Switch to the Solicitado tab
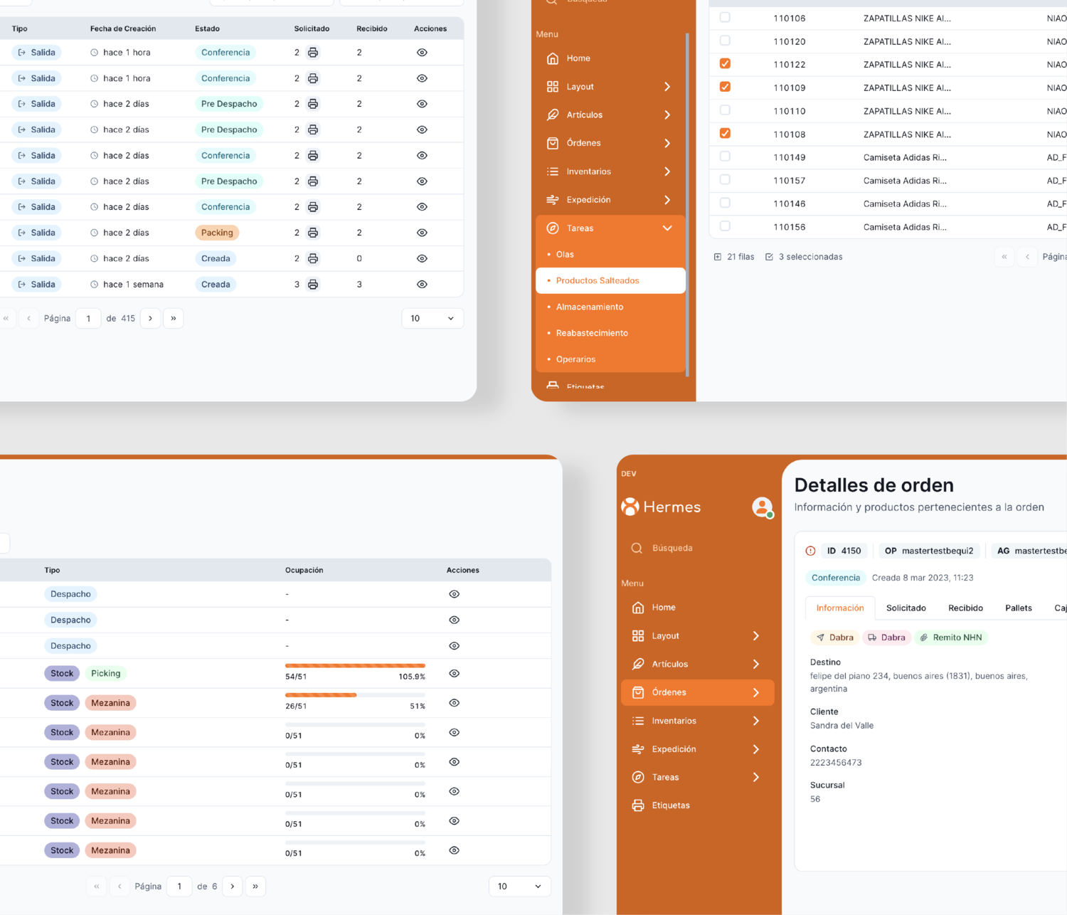Image resolution: width=1067 pixels, height=915 pixels. [x=906, y=608]
